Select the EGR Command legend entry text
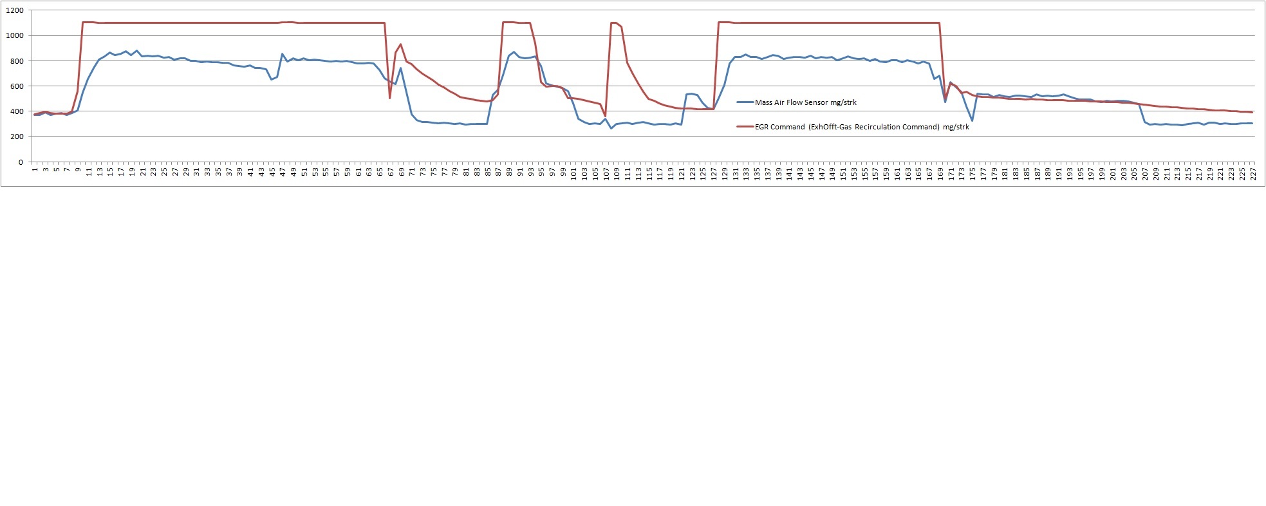The image size is (1266, 506). click(862, 127)
